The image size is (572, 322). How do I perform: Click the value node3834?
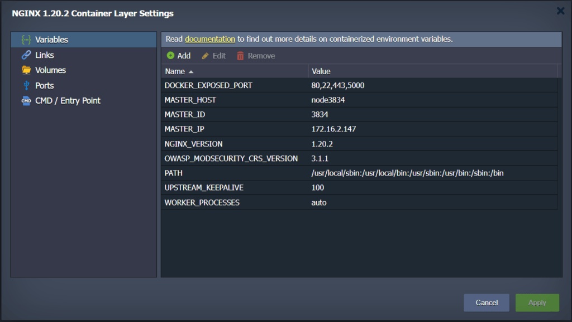pos(328,100)
